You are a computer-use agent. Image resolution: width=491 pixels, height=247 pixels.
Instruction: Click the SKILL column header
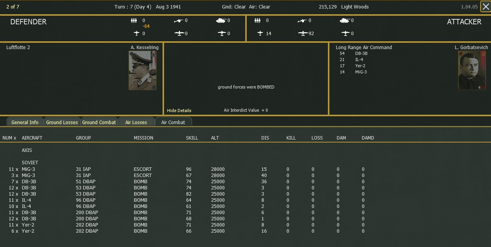tap(192, 138)
